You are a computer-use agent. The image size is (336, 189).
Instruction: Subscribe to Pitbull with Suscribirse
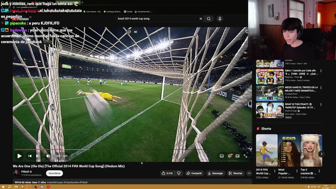pos(54,173)
